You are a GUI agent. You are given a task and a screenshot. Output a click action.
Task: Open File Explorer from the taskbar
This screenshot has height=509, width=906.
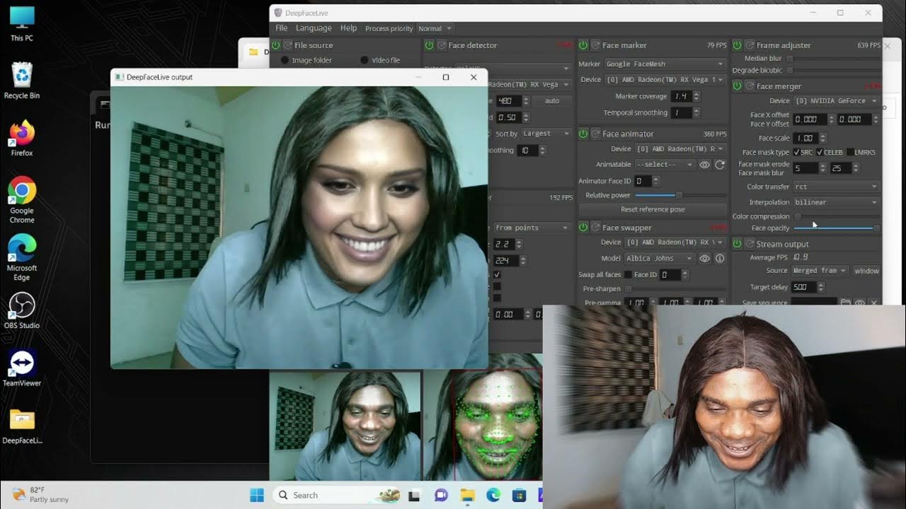466,495
